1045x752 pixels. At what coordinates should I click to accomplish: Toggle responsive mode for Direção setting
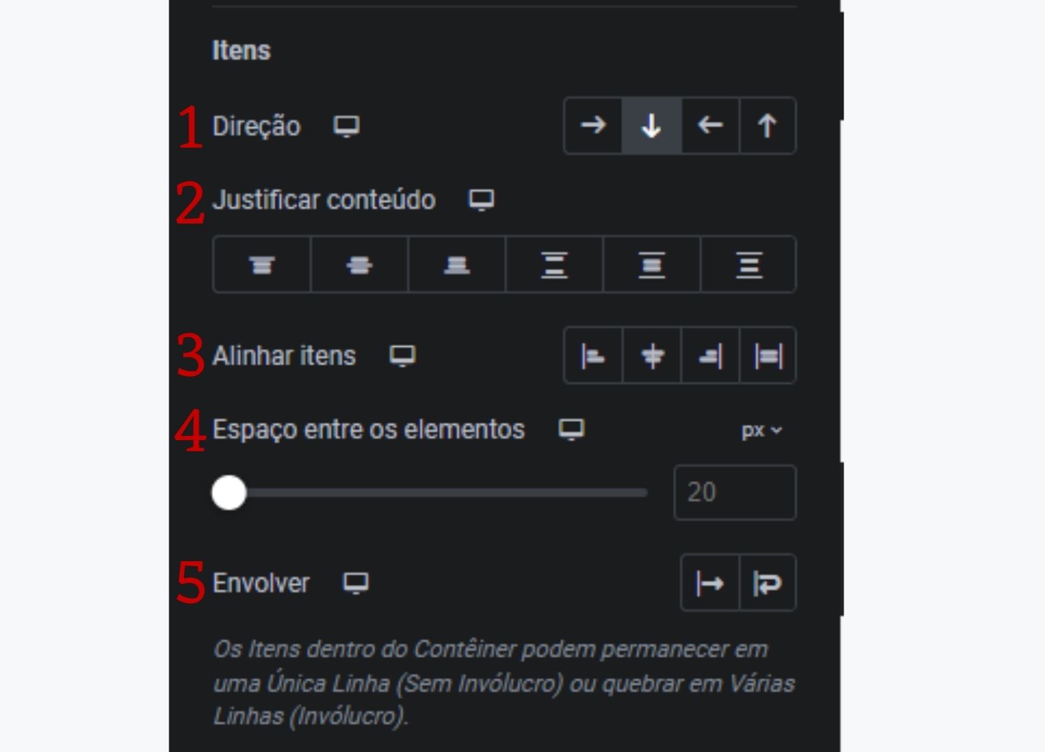[346, 127]
